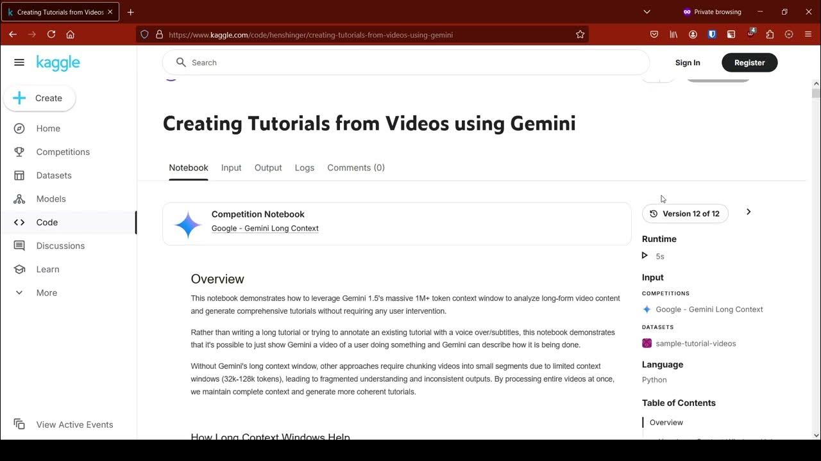Click the Python language text
Viewport: 821px width, 461px height.
pos(654,380)
